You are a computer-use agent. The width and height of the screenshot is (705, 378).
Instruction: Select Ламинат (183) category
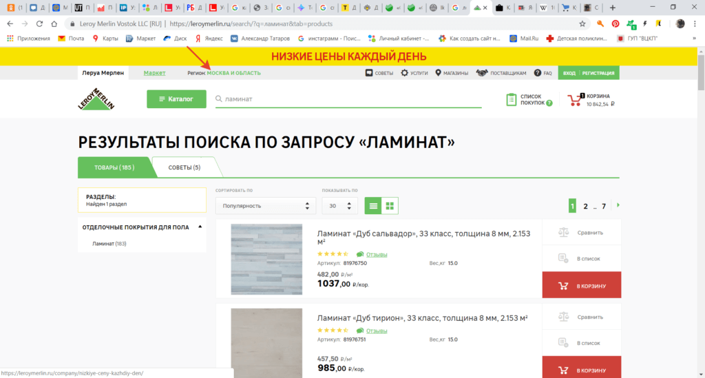click(x=109, y=244)
